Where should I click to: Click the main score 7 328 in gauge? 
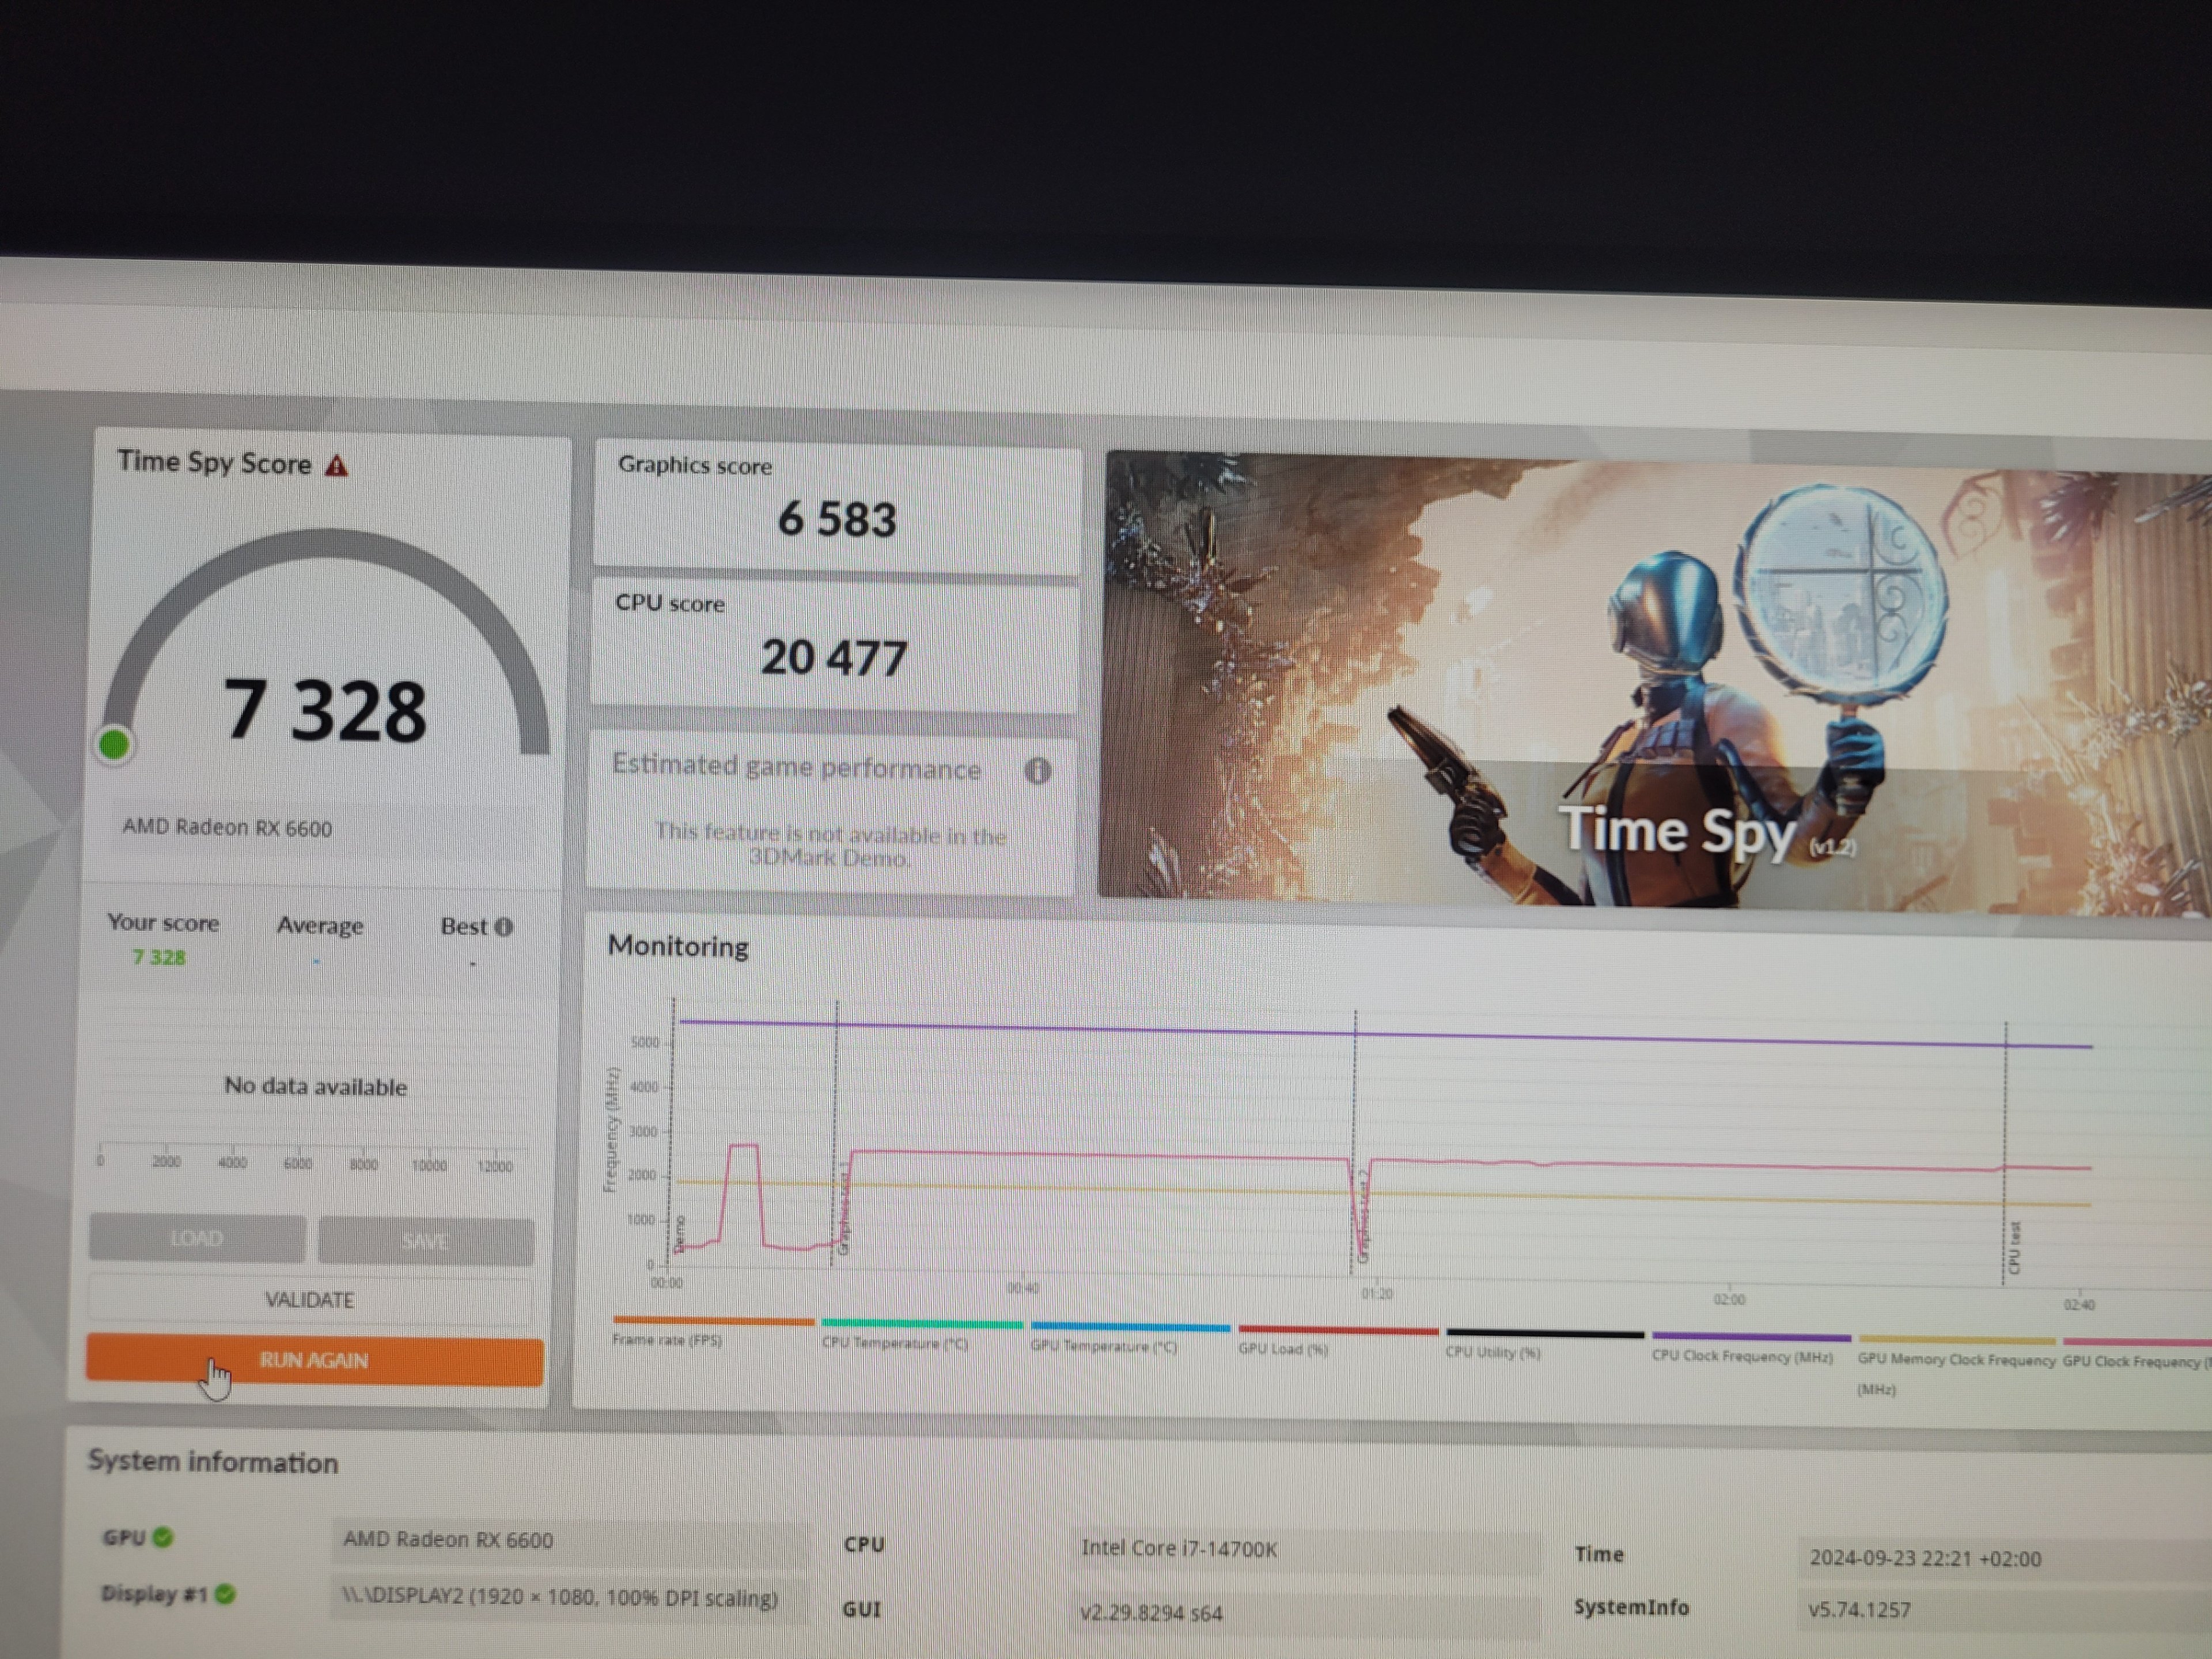pos(325,711)
